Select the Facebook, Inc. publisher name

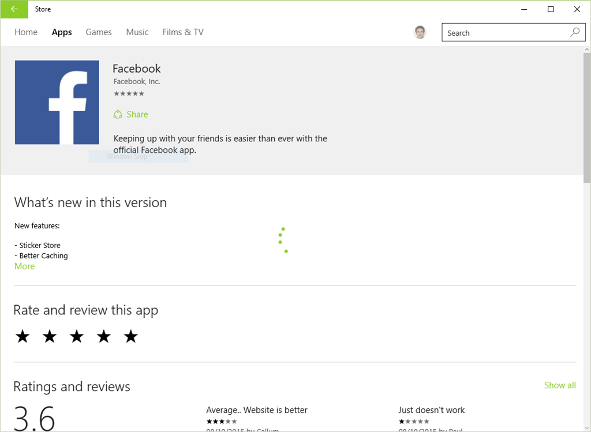pos(136,81)
